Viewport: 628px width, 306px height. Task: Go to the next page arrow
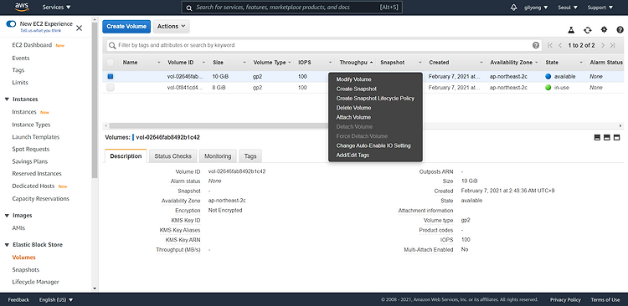(603, 45)
